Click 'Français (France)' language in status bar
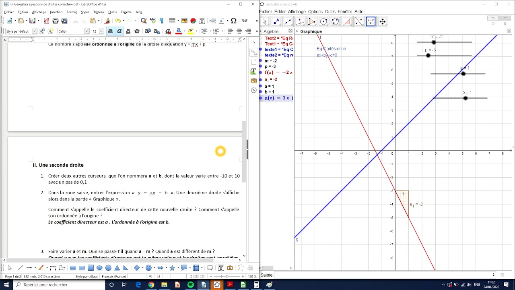 point(113,277)
